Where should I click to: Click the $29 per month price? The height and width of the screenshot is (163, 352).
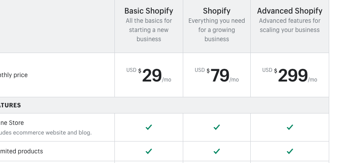149,75
